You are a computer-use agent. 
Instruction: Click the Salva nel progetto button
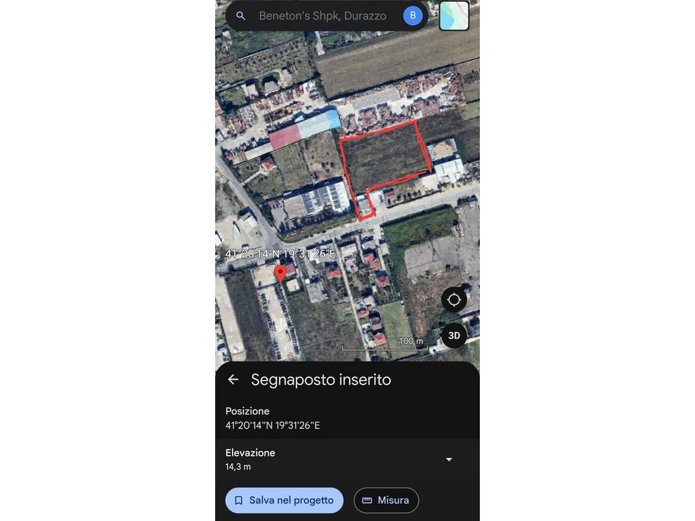(x=284, y=500)
